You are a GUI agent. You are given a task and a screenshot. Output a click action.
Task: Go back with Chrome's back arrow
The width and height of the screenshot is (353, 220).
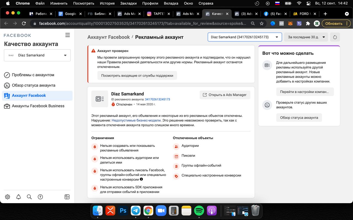pos(6,24)
